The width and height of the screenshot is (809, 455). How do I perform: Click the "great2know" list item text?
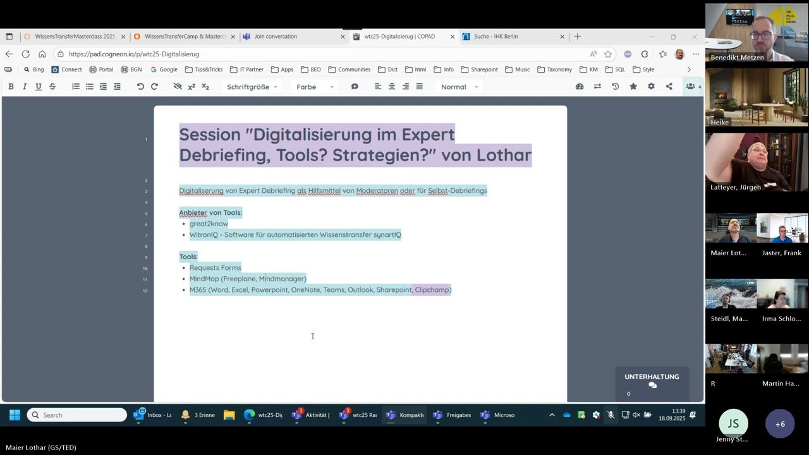[209, 224]
